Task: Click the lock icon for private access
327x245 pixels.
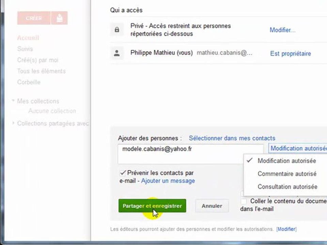Action: 117,30
